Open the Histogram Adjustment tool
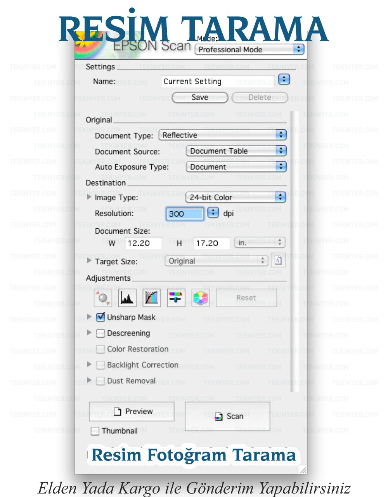Screen dimensions: 388x497 (x=127, y=298)
